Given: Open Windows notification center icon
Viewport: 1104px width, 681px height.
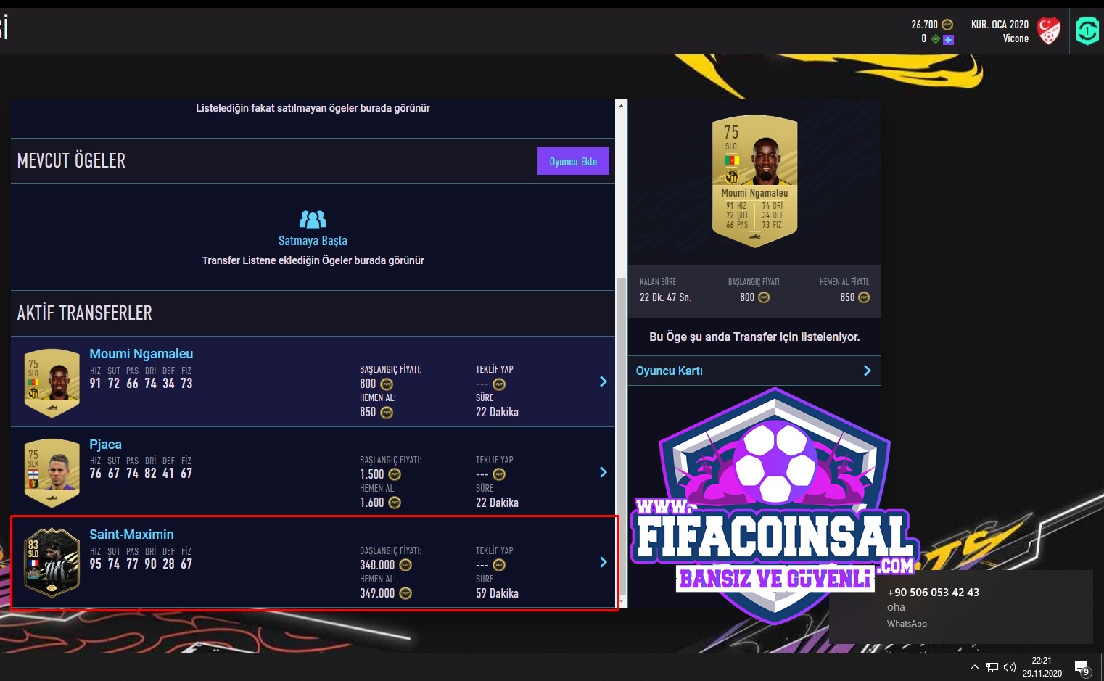Looking at the screenshot, I should pos(1082,667).
